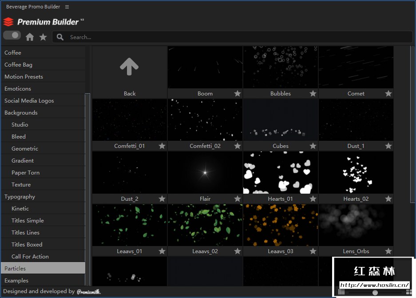Mark Hearts_01 as favorite
The height and width of the screenshot is (298, 416).
pos(313,199)
